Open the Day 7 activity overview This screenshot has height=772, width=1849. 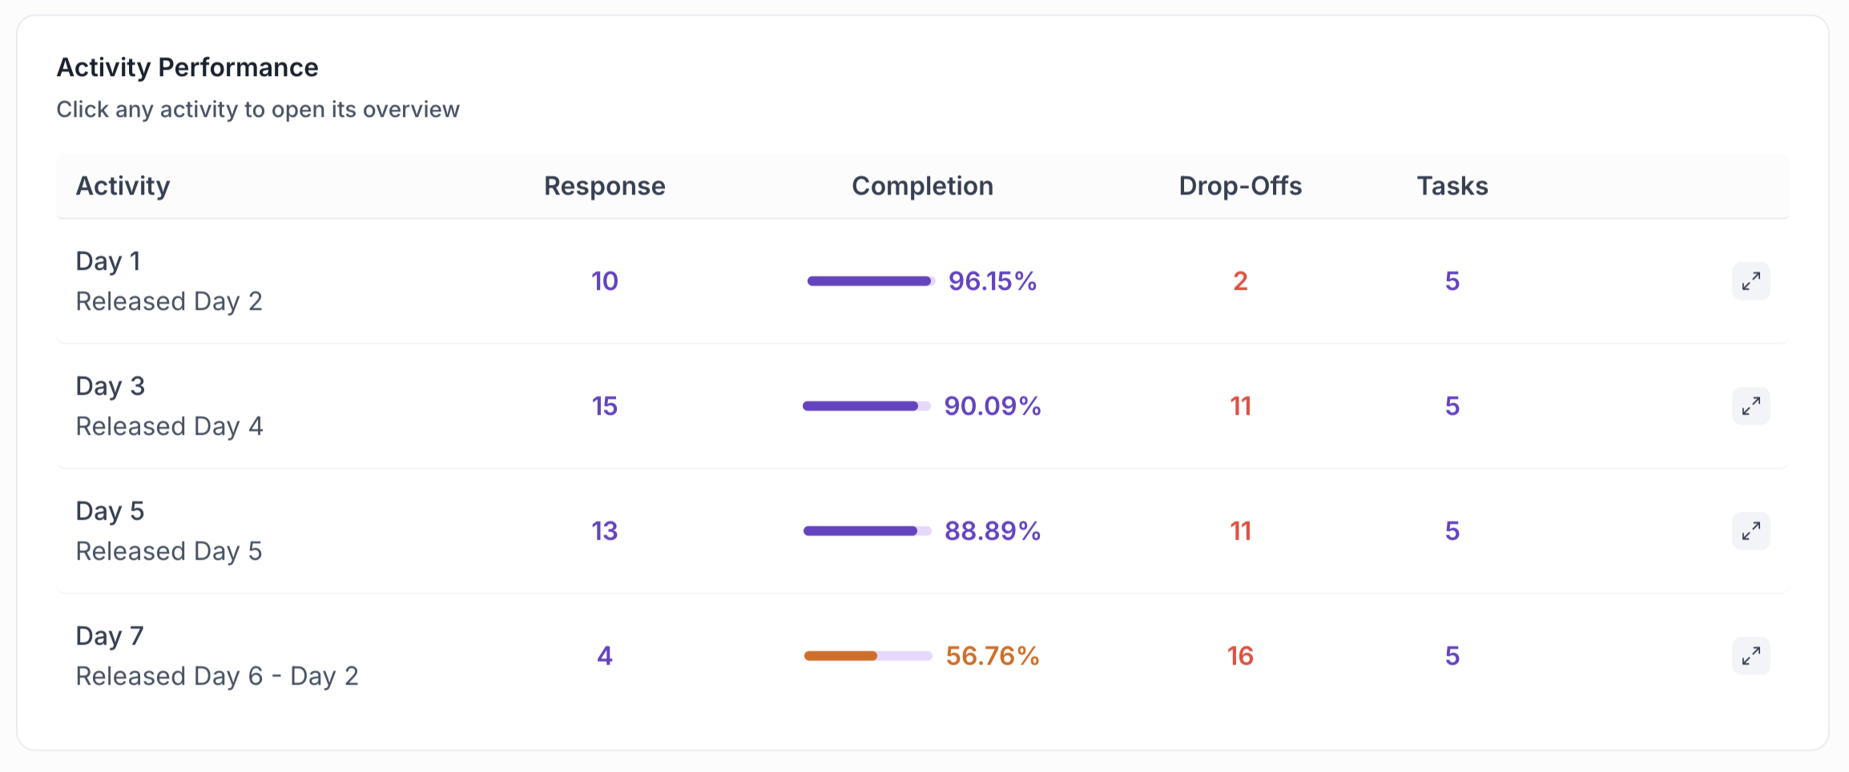(922, 656)
